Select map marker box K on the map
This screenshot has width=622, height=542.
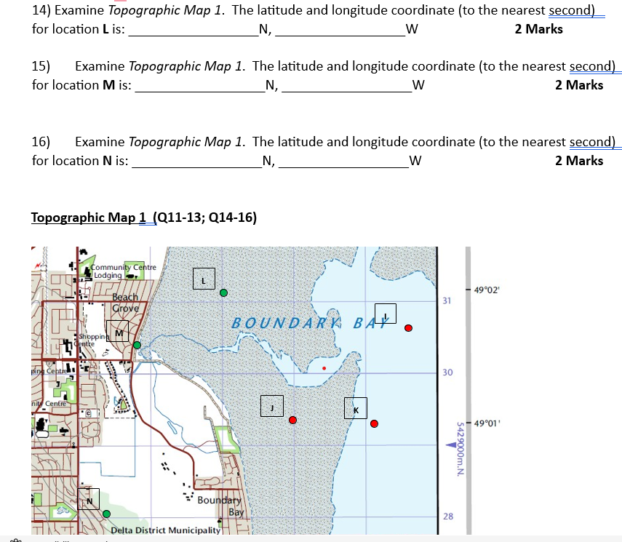click(x=356, y=408)
